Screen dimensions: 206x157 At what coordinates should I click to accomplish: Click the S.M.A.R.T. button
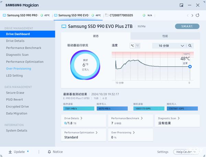click(x=187, y=26)
